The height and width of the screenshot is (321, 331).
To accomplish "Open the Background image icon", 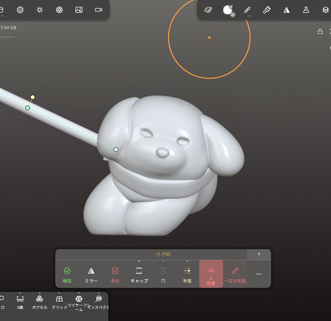I will (x=79, y=10).
